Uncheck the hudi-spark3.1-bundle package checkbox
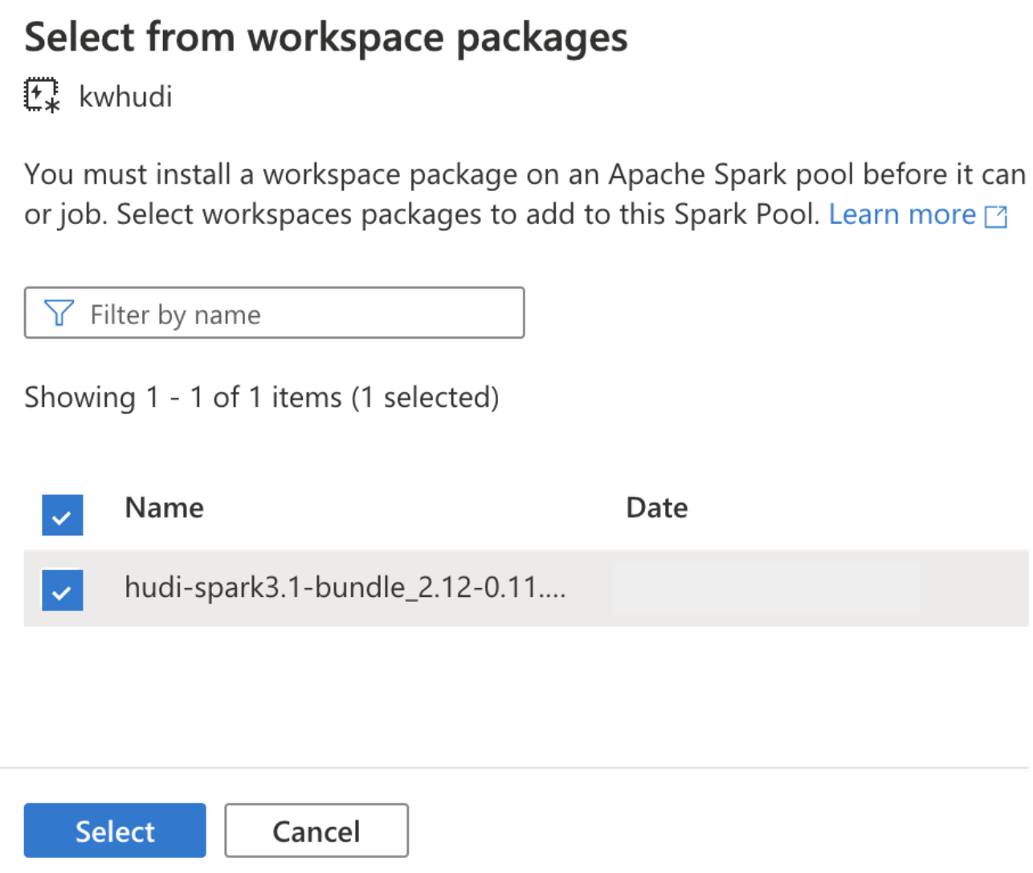Screen dimensions: 1033x873 click(x=63, y=590)
